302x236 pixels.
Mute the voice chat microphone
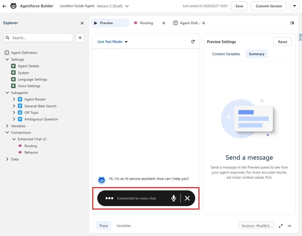click(x=173, y=198)
